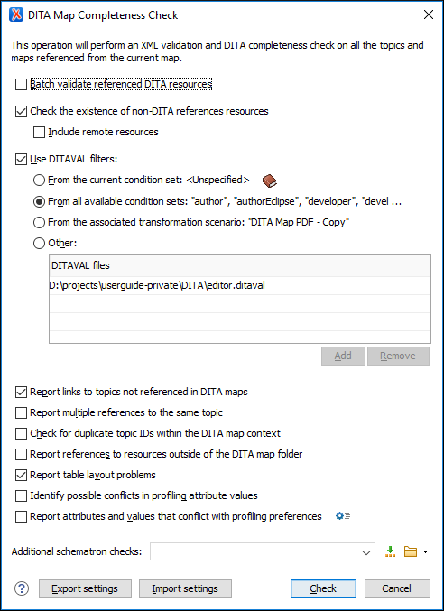Choose From the associated transformation scenario option
444x611 pixels.
pos(39,223)
